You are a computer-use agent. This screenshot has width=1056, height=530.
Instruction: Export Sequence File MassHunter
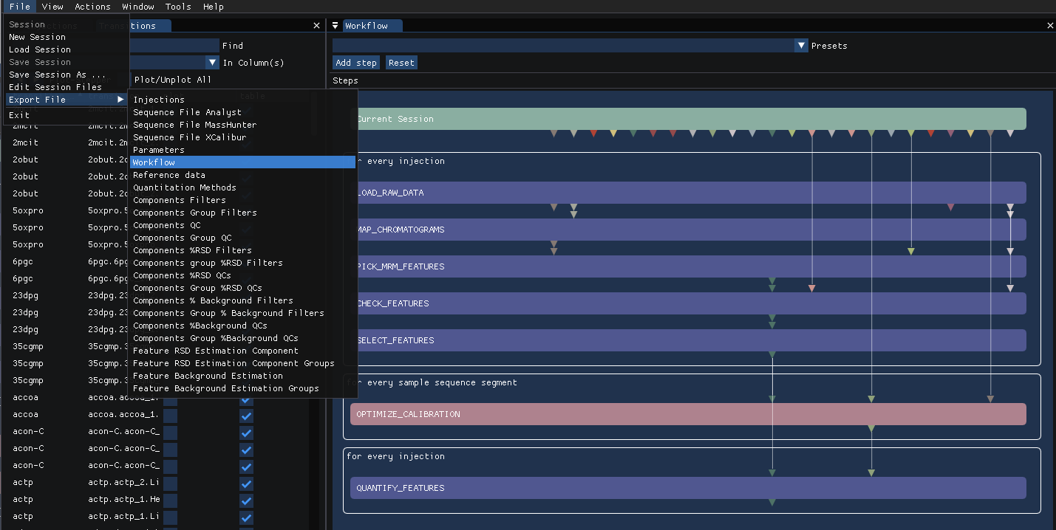pos(243,125)
